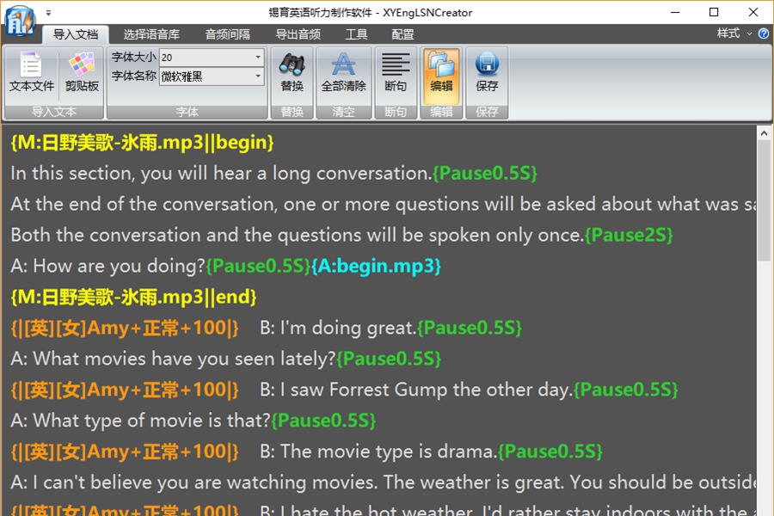Click the scrollbar up arrow
Image resolution: width=774 pixels, height=516 pixels.
[765, 132]
